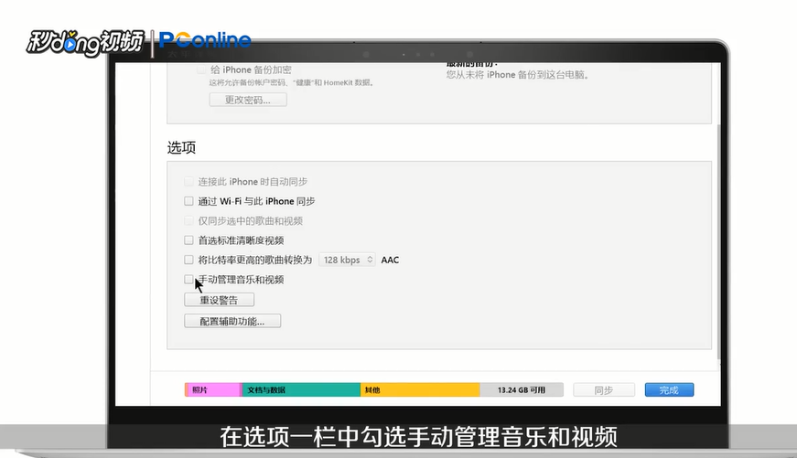The height and width of the screenshot is (458, 797).
Task: Click the 更改密码 button
Action: [x=248, y=100]
